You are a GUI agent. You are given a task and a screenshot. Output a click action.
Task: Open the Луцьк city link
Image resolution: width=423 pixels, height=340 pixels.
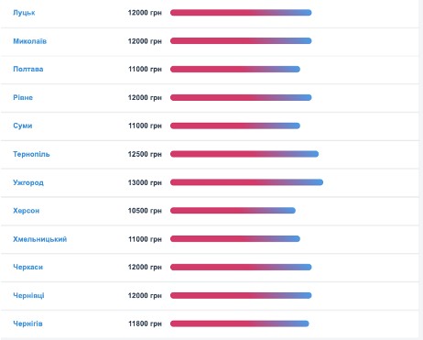tap(24, 13)
